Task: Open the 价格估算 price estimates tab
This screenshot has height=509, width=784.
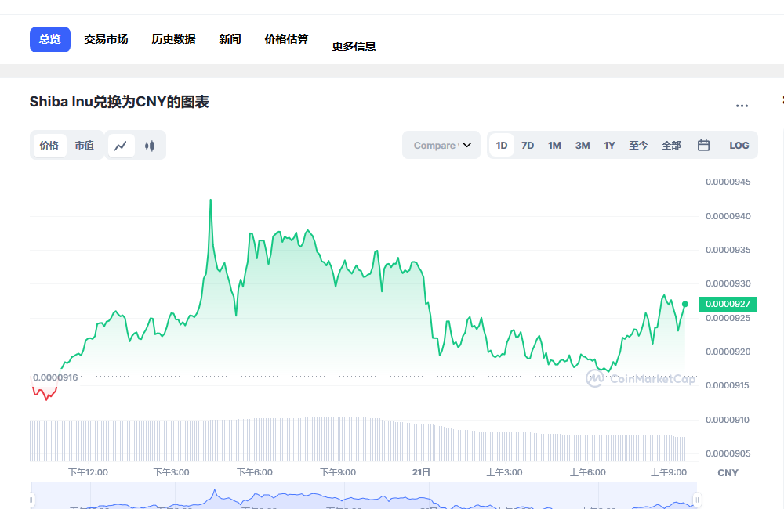Action: pos(286,39)
